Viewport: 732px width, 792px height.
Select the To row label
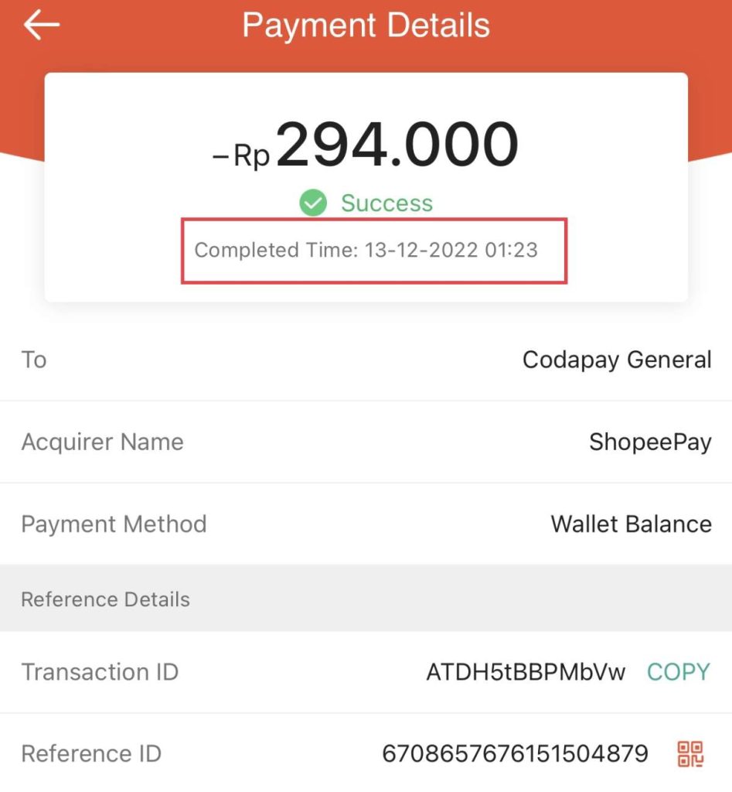34,360
